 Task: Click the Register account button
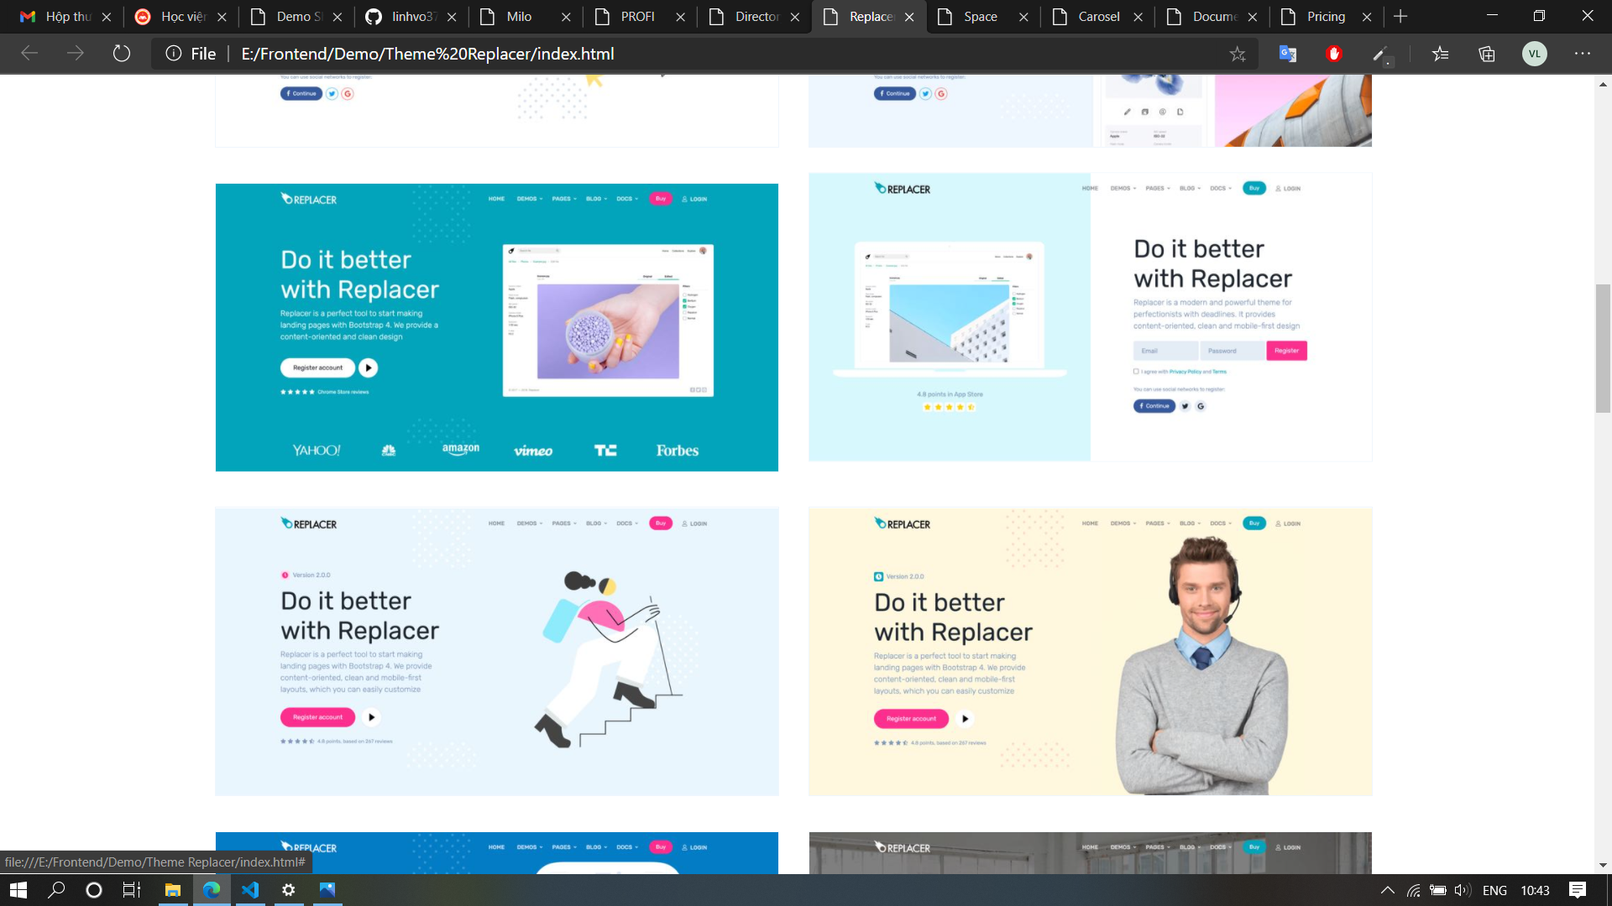pos(317,367)
